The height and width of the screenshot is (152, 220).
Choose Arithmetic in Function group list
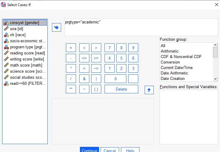click(170, 51)
